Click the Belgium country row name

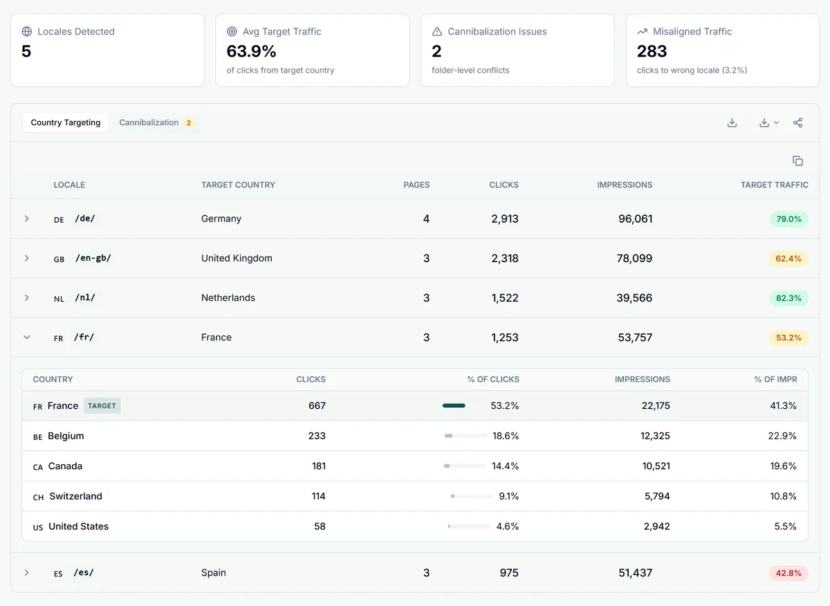(66, 436)
